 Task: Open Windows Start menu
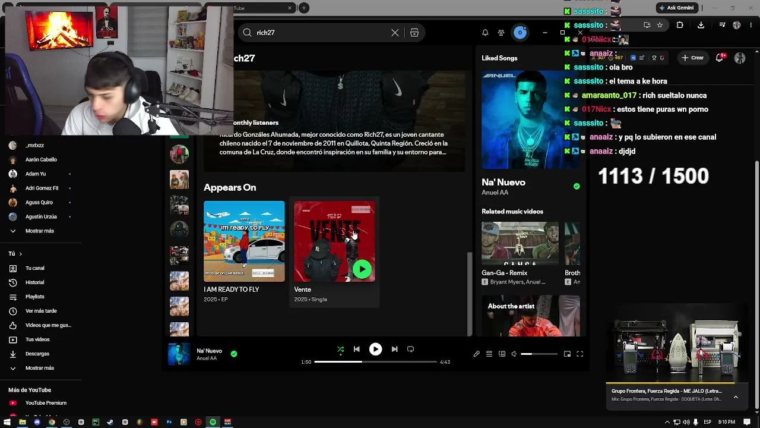coord(7,422)
